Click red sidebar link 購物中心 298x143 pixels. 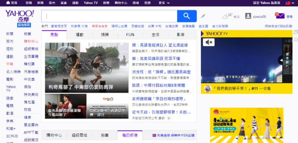(31, 41)
